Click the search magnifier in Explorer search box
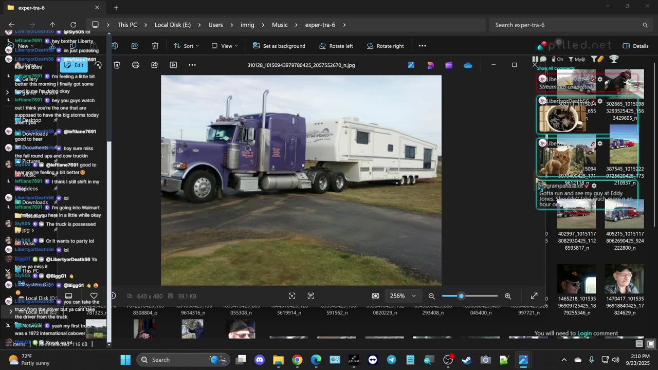Image resolution: width=658 pixels, height=370 pixels. (645, 25)
